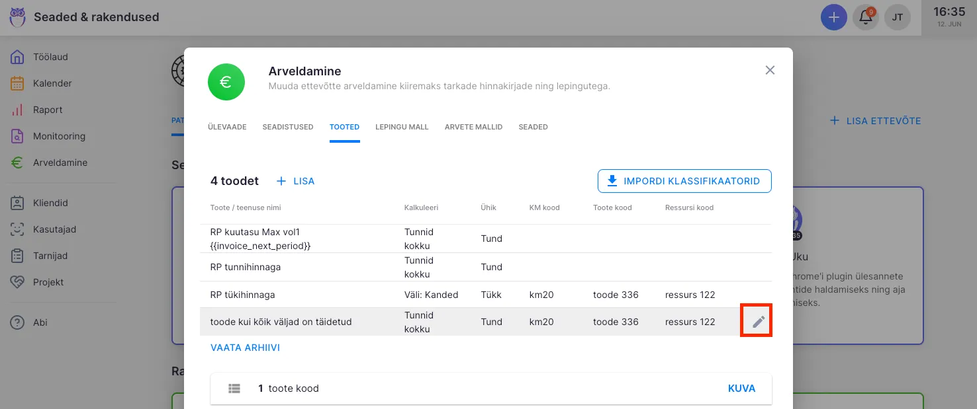Viewport: 977px width, 409px height.
Task: Open the notifications bell
Action: coord(866,17)
